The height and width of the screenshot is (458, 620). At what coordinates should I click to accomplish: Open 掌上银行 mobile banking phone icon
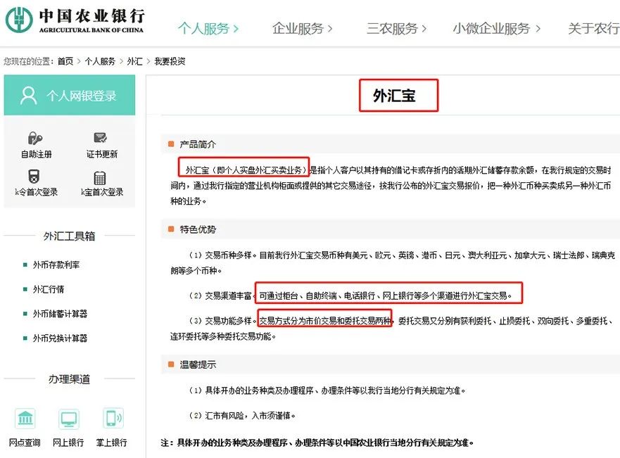[111, 418]
